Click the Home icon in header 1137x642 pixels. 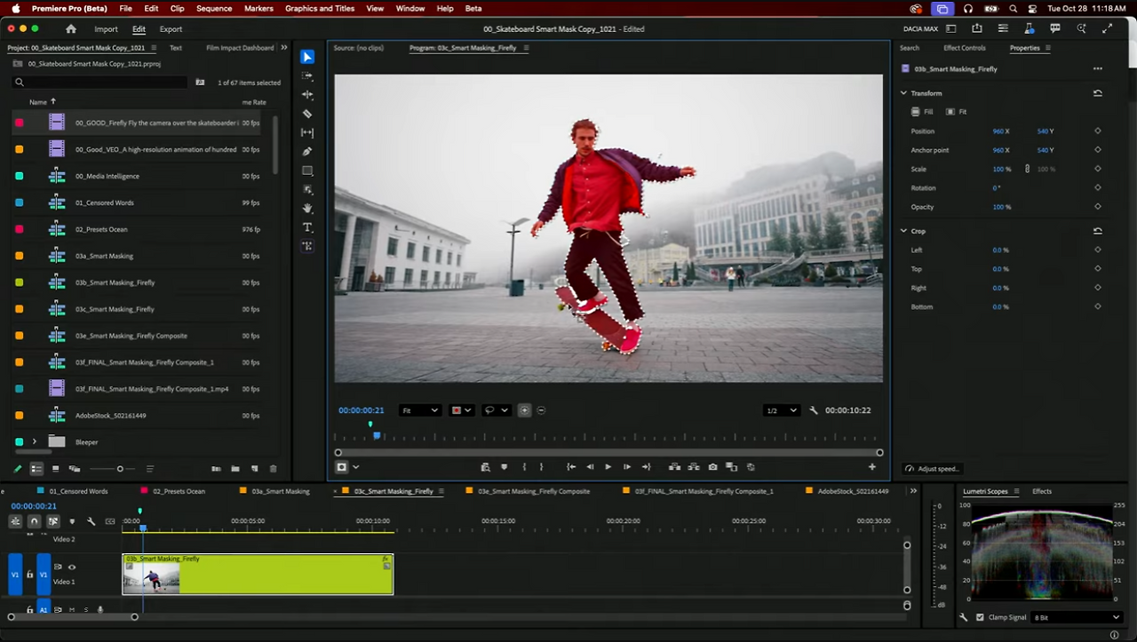click(x=71, y=29)
